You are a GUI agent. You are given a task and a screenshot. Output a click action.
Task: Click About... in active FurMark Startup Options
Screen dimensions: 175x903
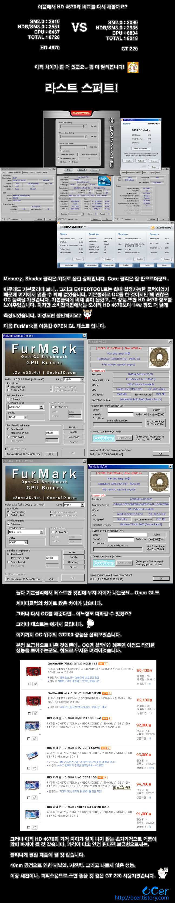[73, 427]
